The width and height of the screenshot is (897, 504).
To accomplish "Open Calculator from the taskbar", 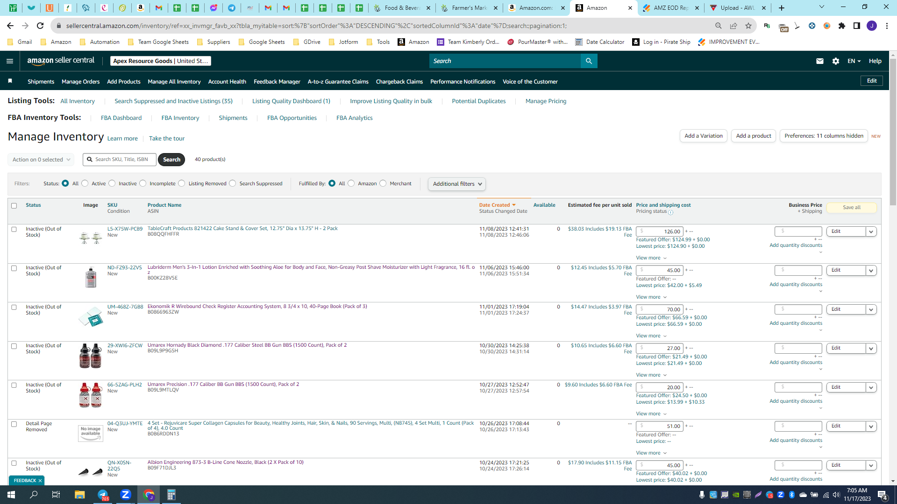I will click(x=171, y=495).
